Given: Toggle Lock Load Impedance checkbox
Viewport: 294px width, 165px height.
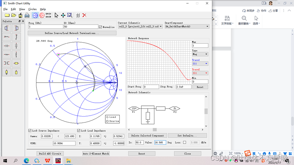Looking at the screenshot, I should [x=78, y=130].
